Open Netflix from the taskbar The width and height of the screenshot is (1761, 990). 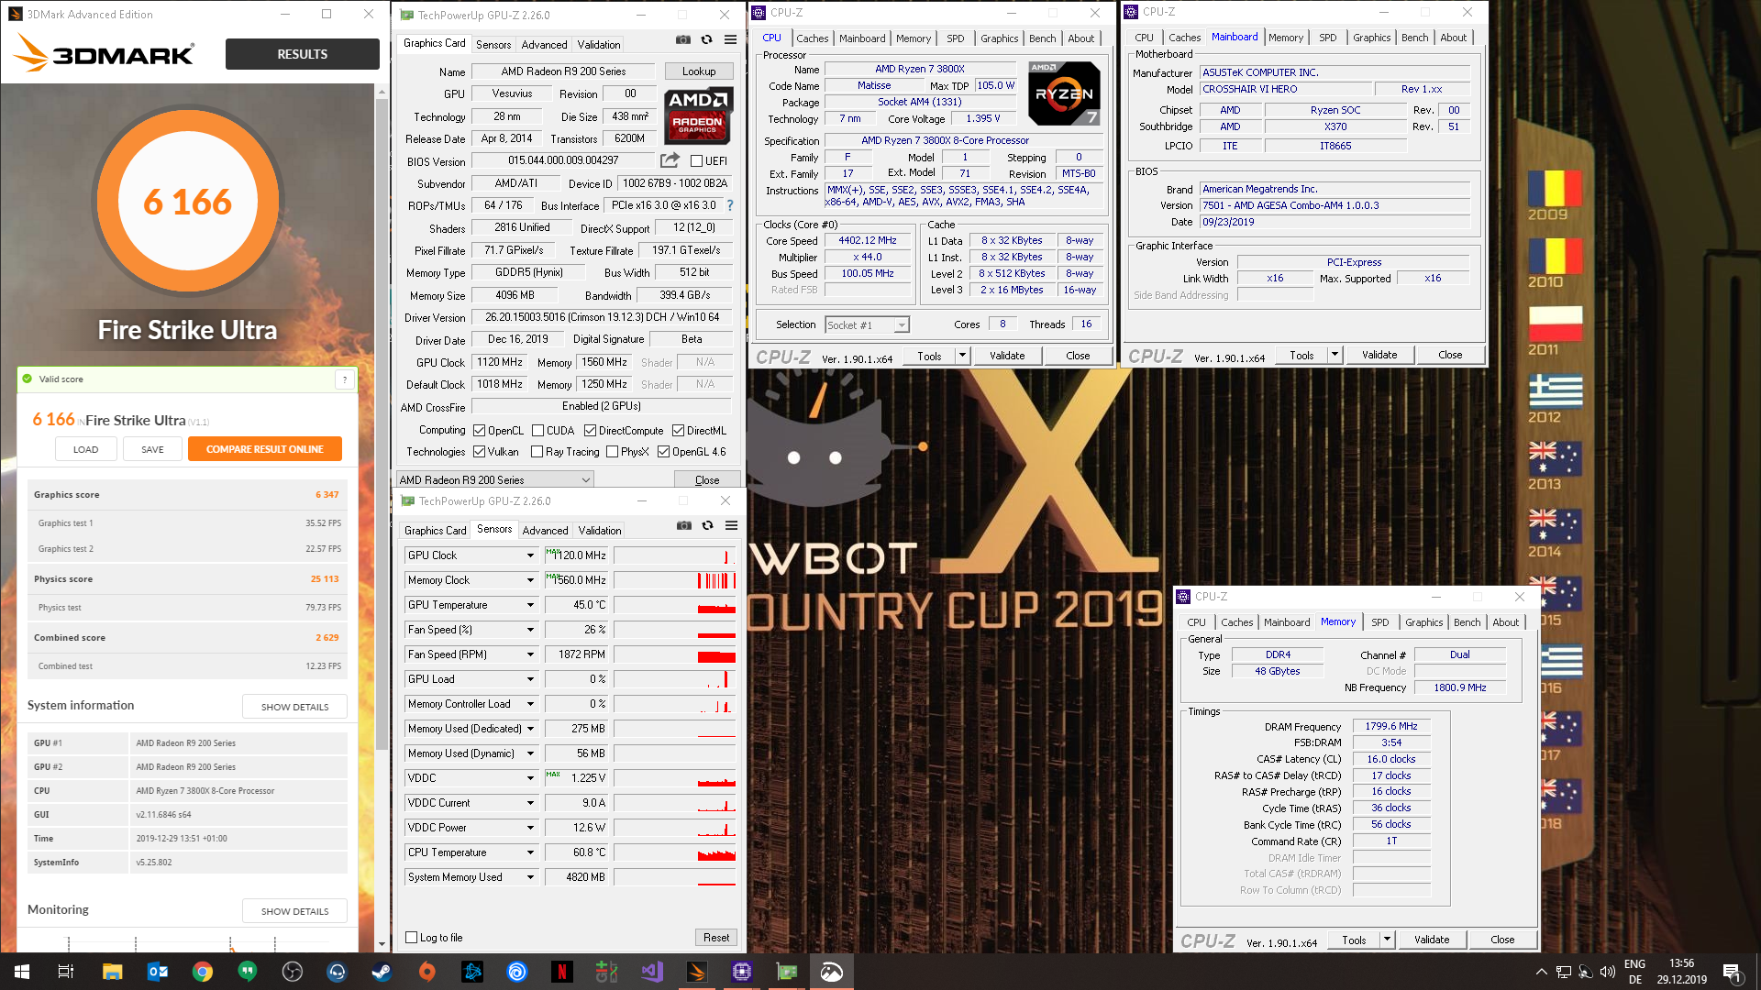coord(561,972)
